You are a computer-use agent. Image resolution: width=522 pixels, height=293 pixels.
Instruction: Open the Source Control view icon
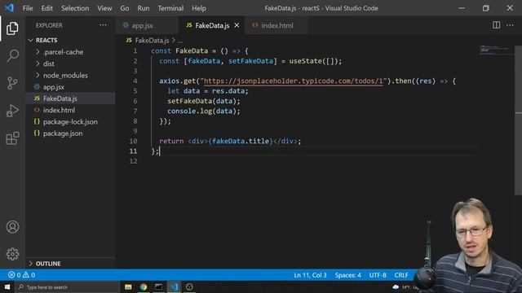[x=12, y=83]
